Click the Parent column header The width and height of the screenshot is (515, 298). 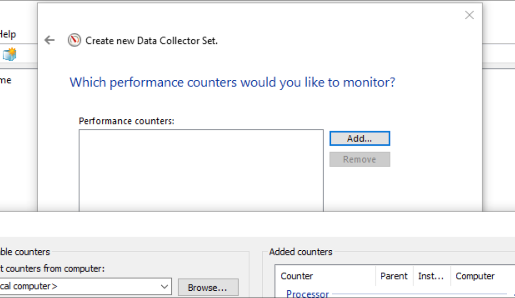(x=394, y=276)
